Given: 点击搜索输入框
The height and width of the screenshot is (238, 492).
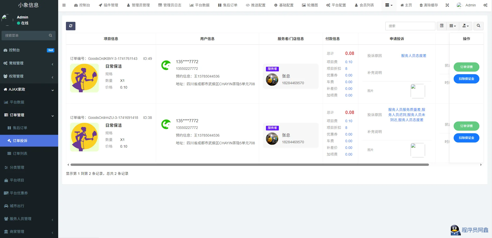Looking at the screenshot, I should point(410,26).
